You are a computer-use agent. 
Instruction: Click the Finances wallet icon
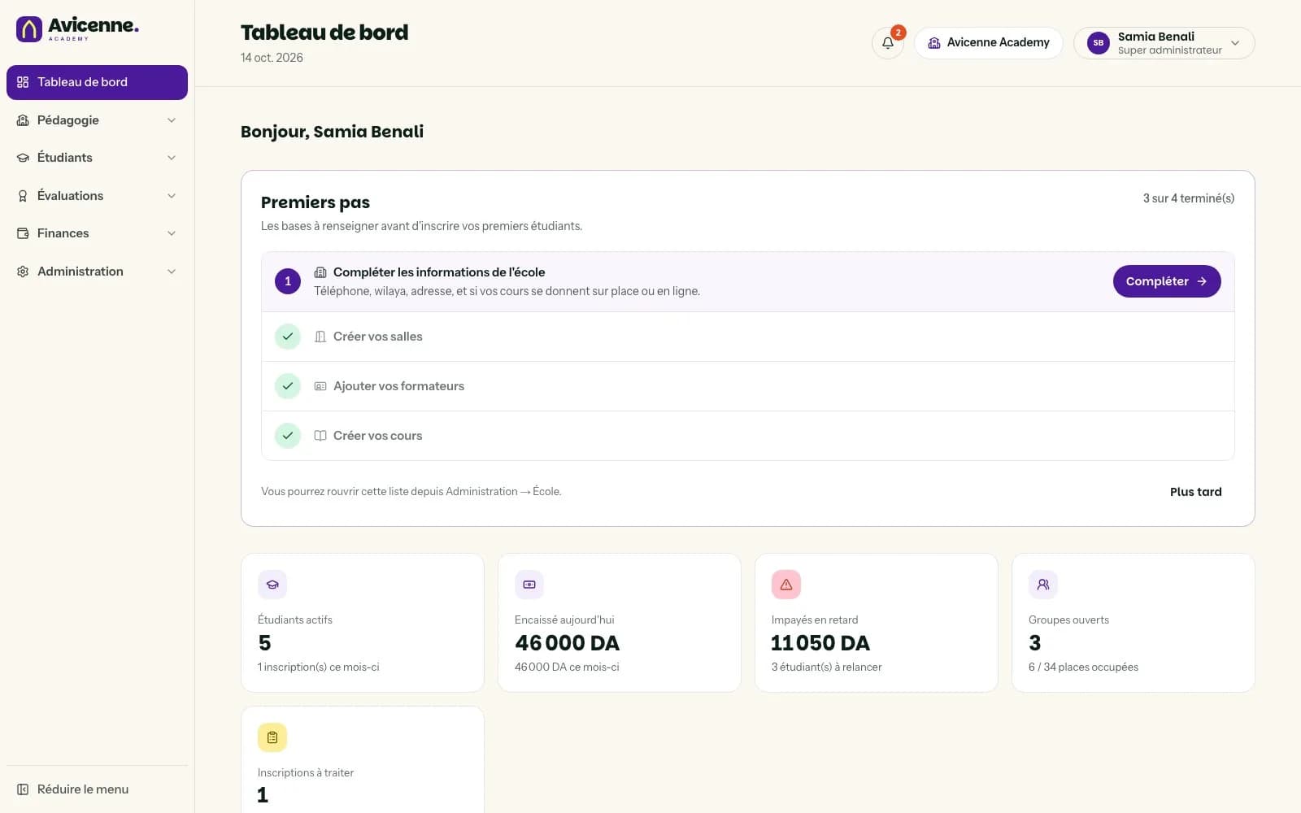[23, 233]
